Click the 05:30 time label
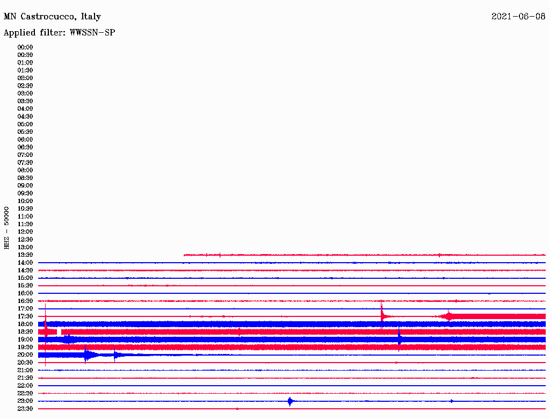 click(x=25, y=132)
